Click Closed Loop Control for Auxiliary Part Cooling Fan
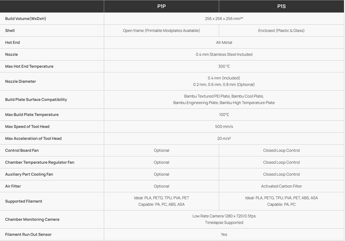 [281, 174]
